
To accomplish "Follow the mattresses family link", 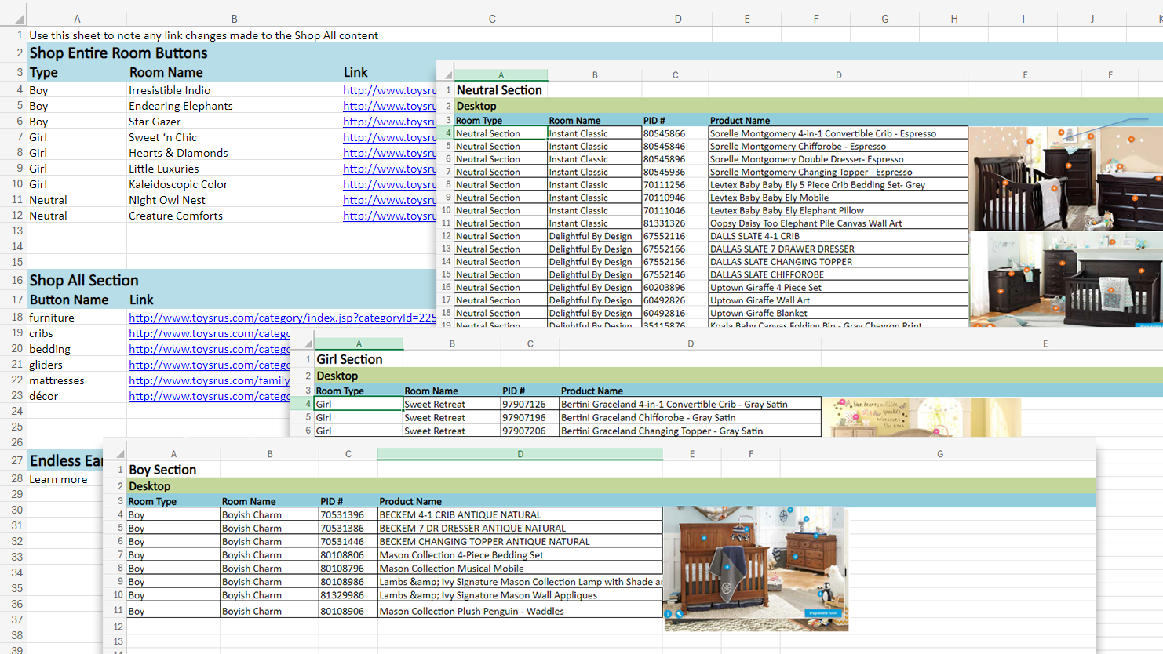I will [209, 380].
